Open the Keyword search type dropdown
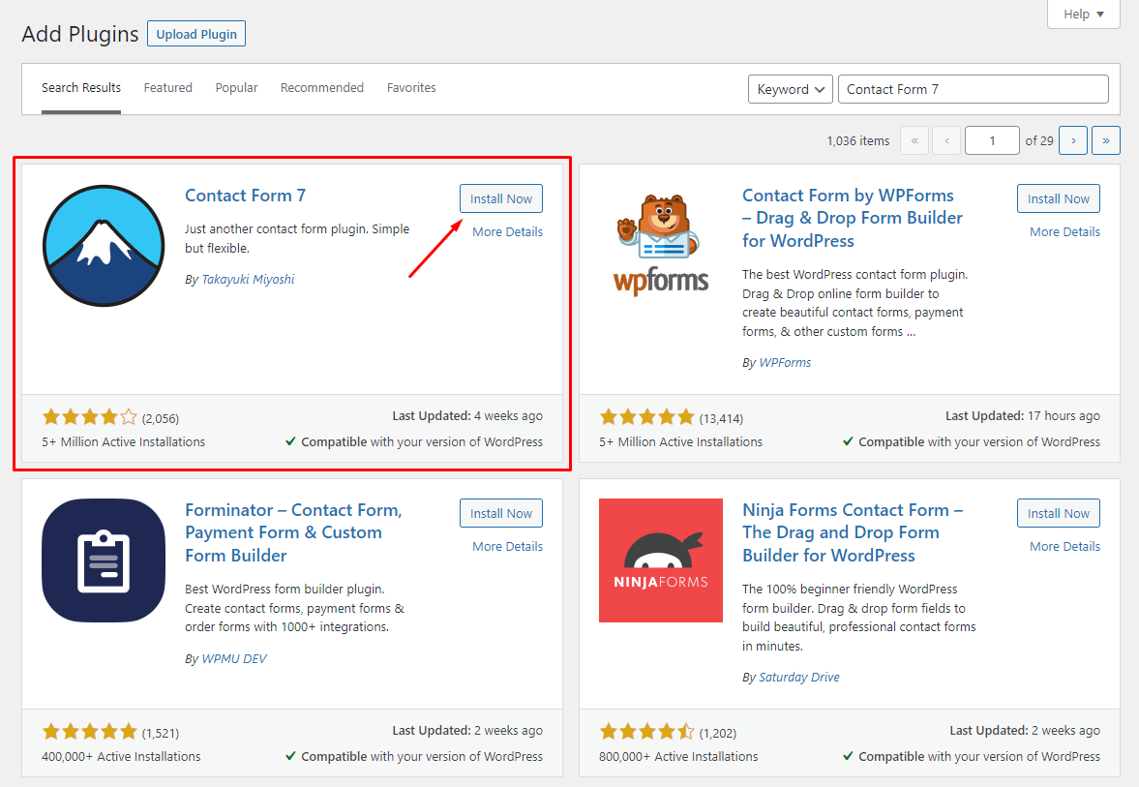Screen dimensions: 1139x787 tap(791, 89)
